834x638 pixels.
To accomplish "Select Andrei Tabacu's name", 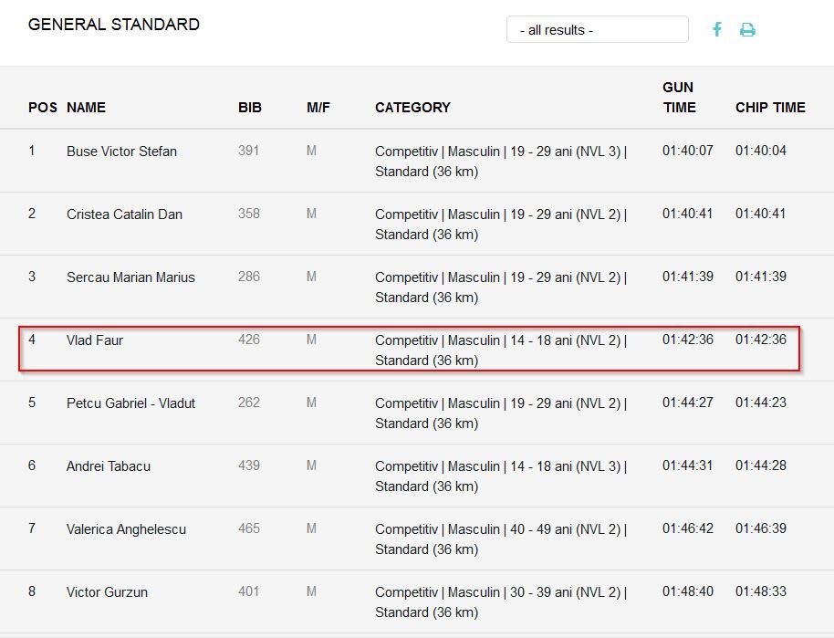I will coord(109,466).
